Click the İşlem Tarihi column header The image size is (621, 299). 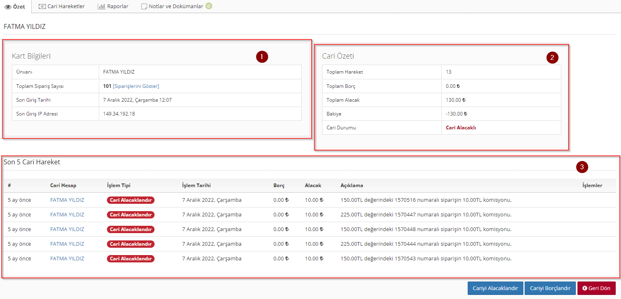click(196, 186)
